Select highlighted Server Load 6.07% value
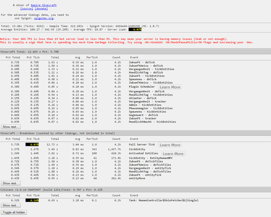The image size is (271, 217). [135, 30]
